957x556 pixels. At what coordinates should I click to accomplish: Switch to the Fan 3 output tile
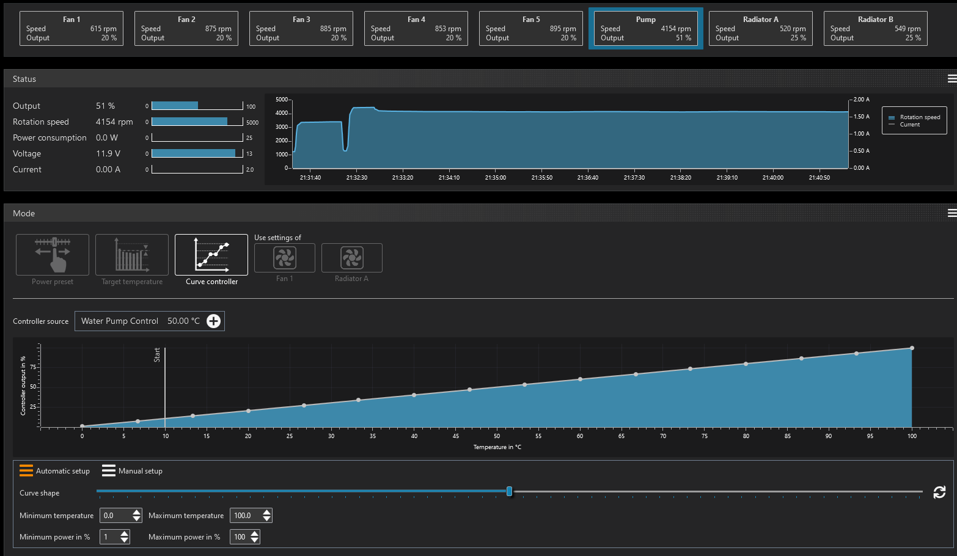[x=301, y=29]
